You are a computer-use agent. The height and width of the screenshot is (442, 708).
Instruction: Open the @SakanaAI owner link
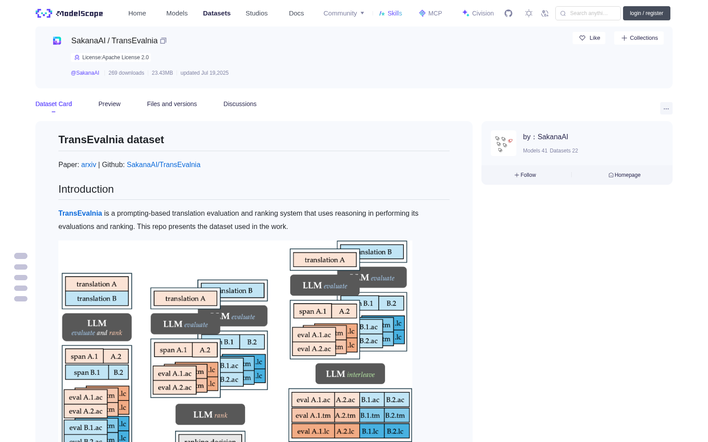point(85,73)
